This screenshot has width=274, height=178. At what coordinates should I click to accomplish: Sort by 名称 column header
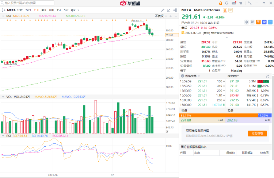pyautogui.click(x=197, y=153)
